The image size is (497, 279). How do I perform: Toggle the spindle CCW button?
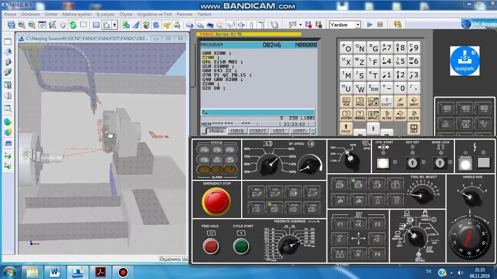click(x=312, y=208)
